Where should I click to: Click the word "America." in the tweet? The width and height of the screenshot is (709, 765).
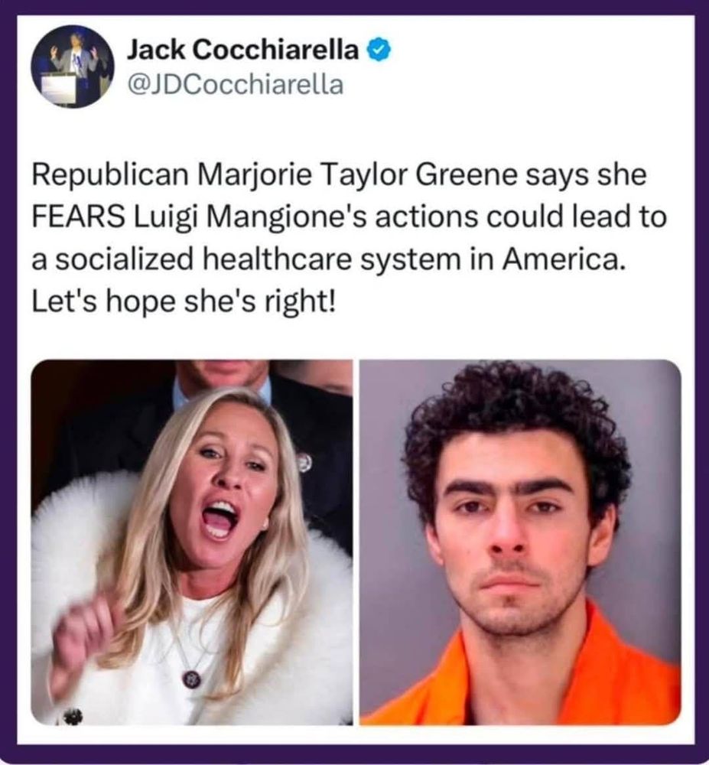(563, 260)
